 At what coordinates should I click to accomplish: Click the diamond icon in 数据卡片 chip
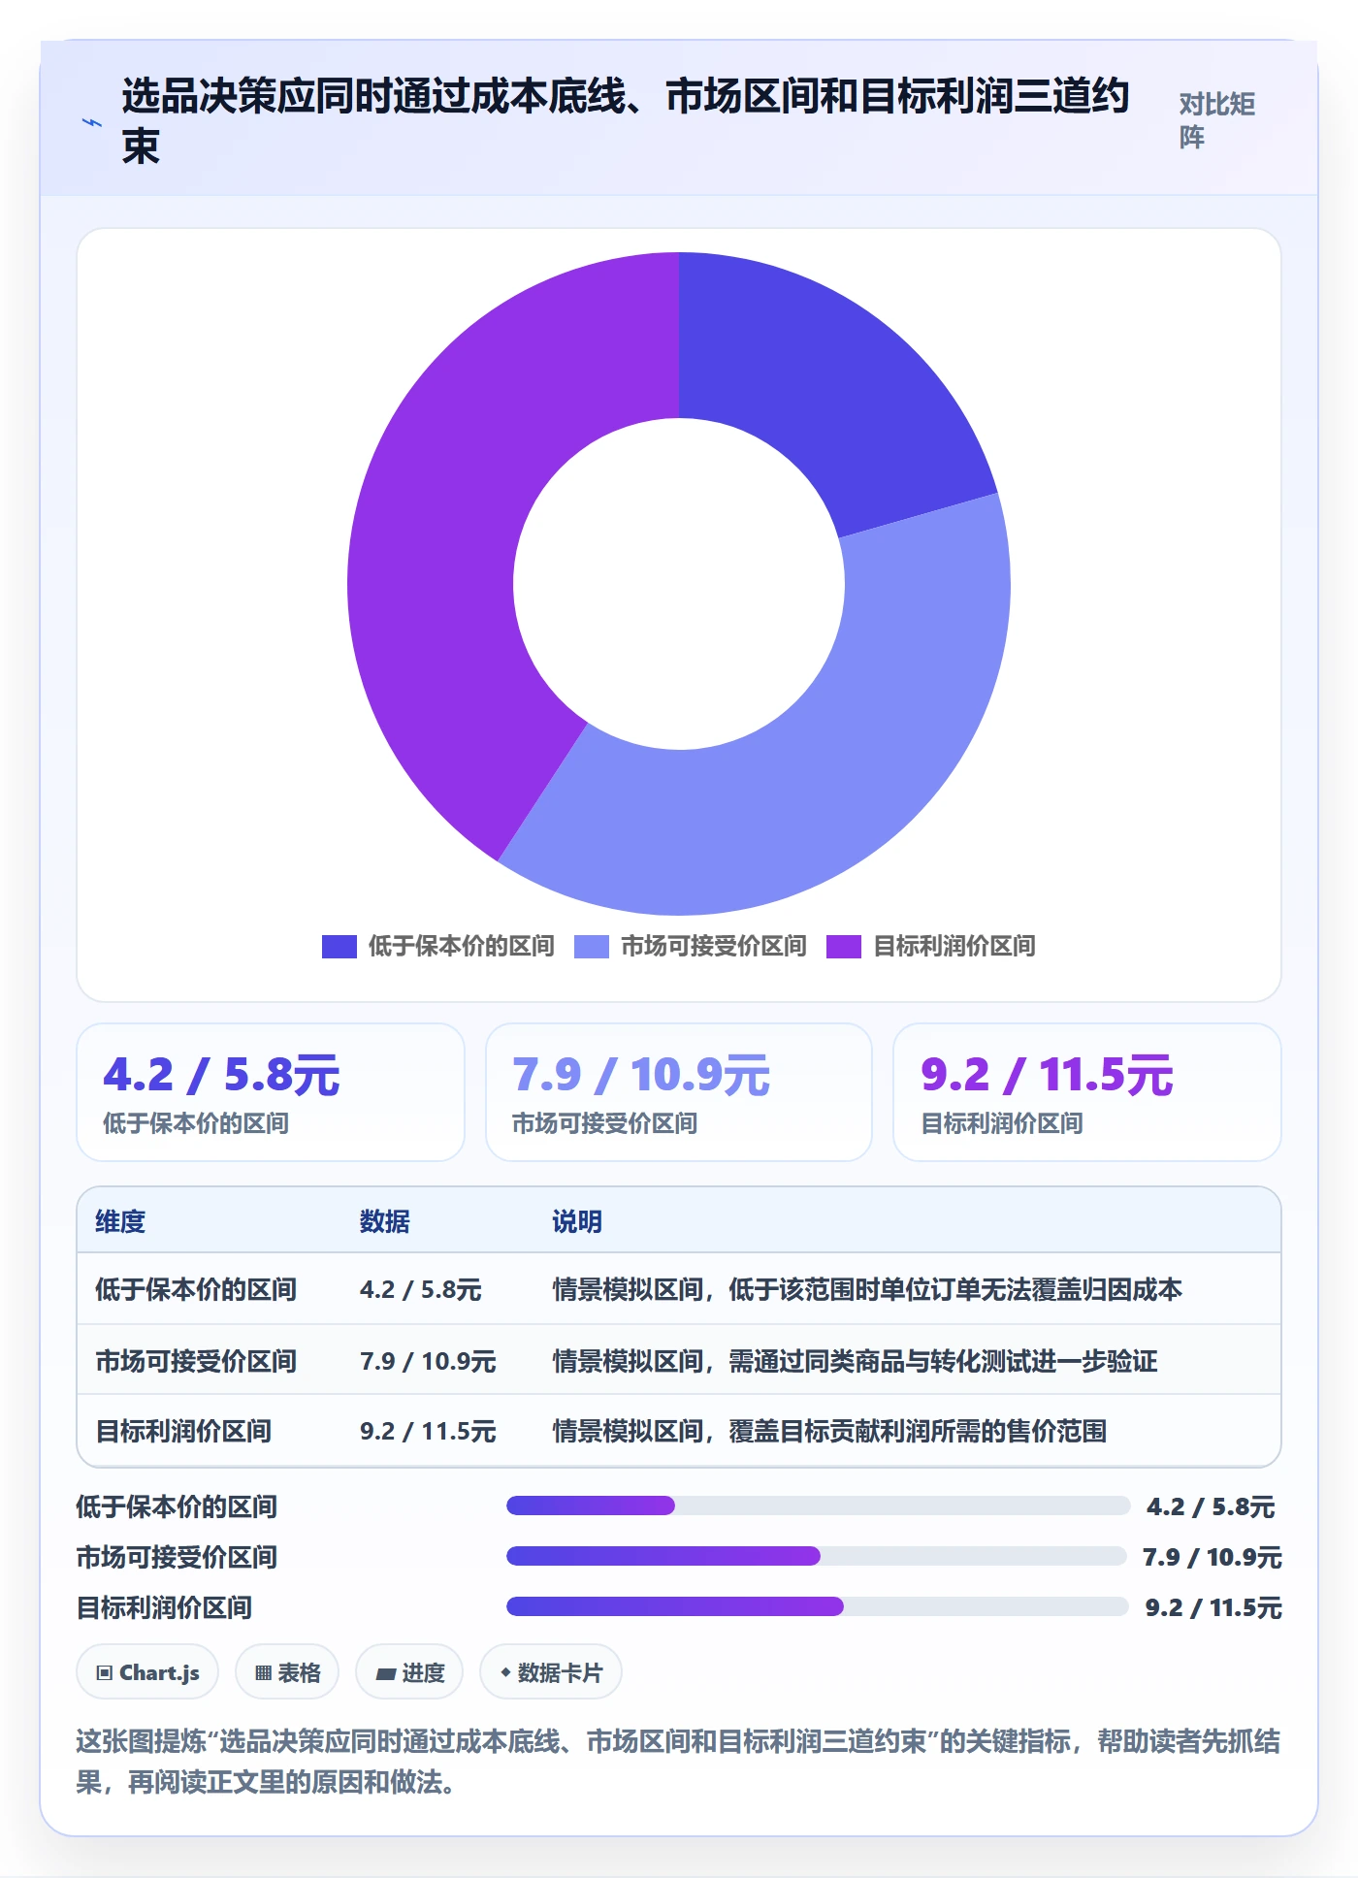[505, 1672]
